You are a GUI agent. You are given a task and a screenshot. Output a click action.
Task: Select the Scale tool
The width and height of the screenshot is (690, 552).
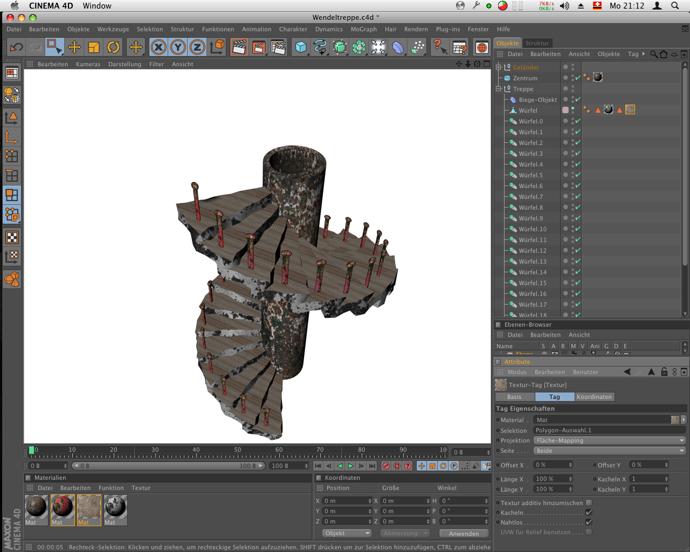point(94,47)
